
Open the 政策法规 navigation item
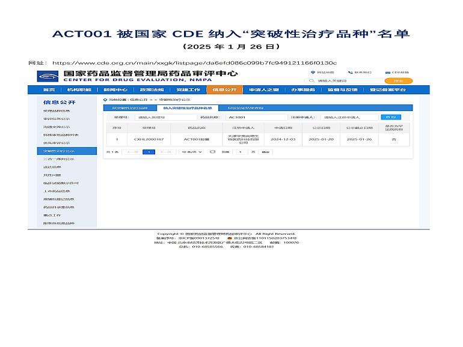point(152,89)
